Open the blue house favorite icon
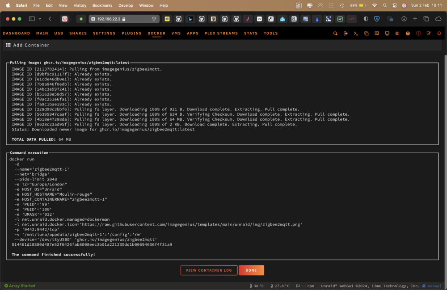This screenshot has height=290, width=447. tap(282, 19)
